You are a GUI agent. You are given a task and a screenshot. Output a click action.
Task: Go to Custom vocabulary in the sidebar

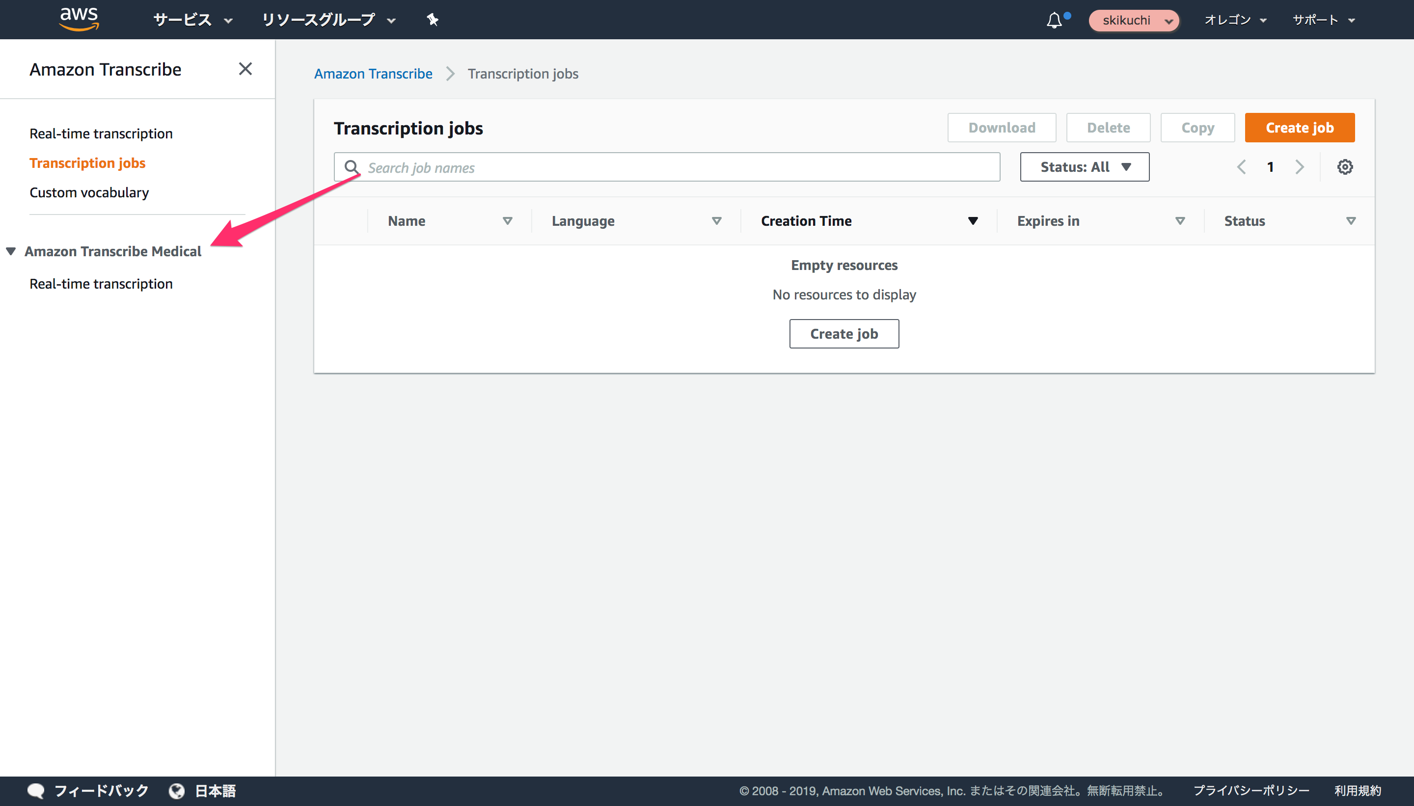pyautogui.click(x=89, y=192)
